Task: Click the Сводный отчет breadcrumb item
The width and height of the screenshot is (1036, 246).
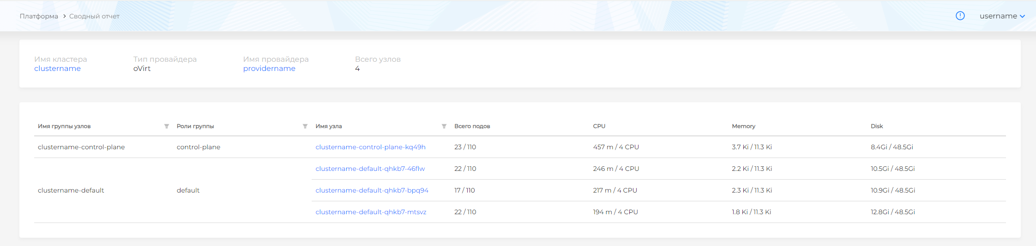Action: tap(94, 16)
